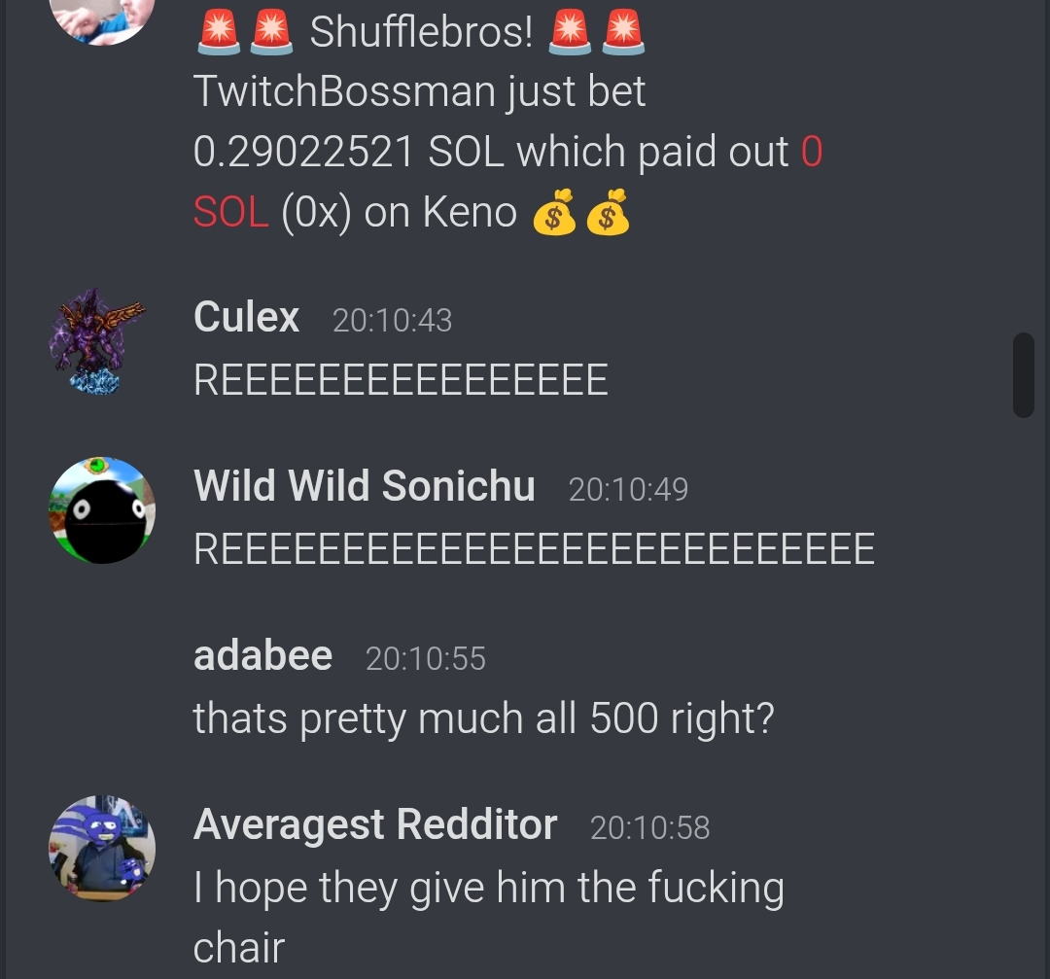Click the Wild Wild Sonichu username

[x=365, y=485]
